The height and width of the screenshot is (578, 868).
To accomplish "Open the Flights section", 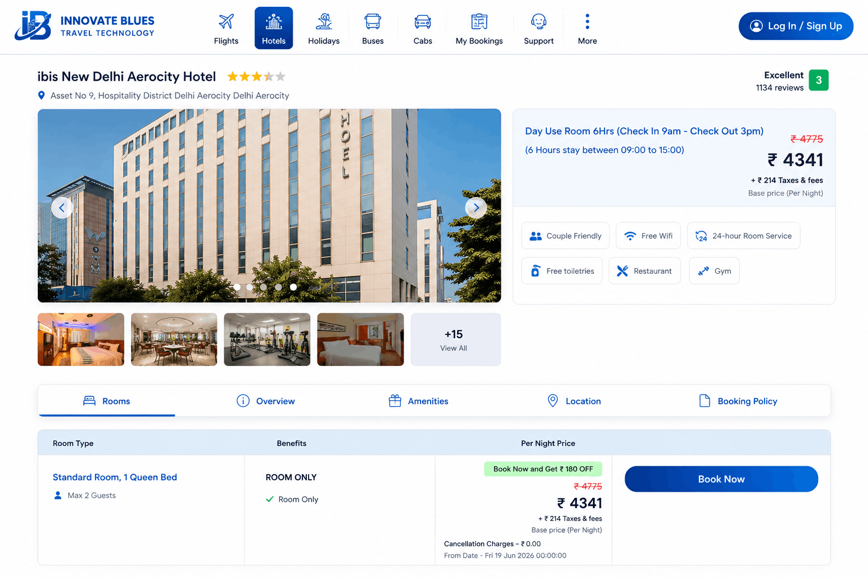I will tap(226, 28).
